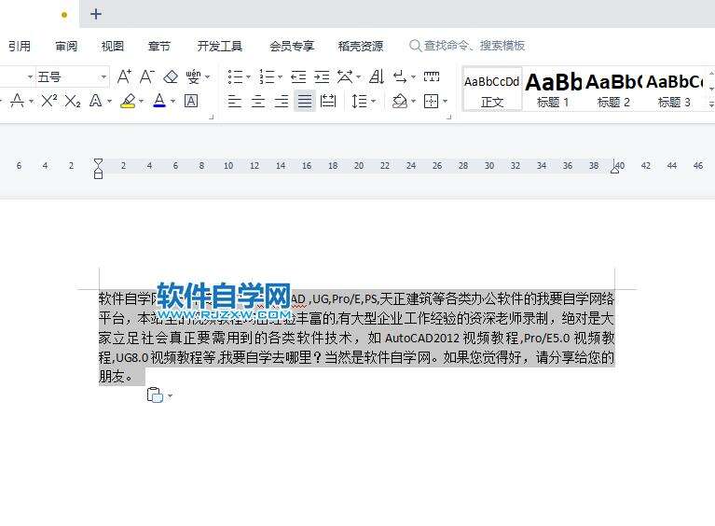Viewport: 715px width, 526px height.
Task: Decrease paragraph indent
Action: [x=298, y=76]
